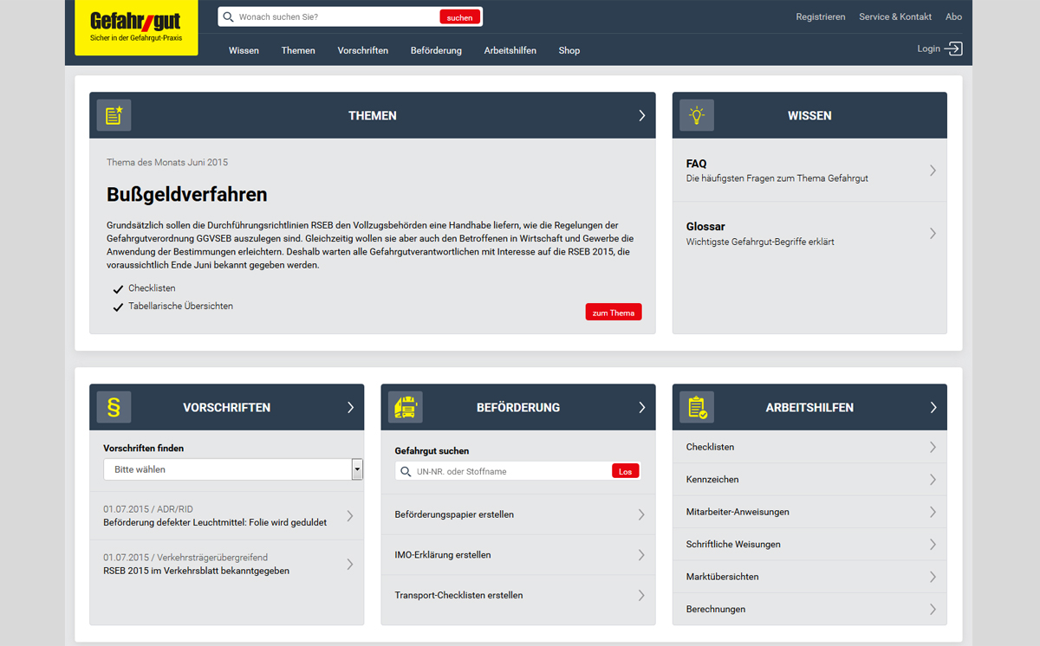This screenshot has height=646, width=1040.
Task: Click the magnifier icon in the top search bar
Action: [227, 16]
